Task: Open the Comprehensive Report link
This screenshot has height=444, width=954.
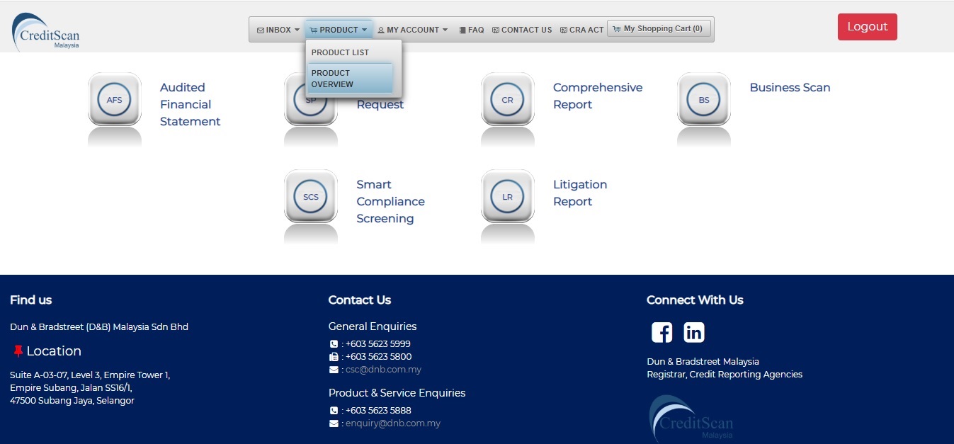Action: tap(598, 96)
